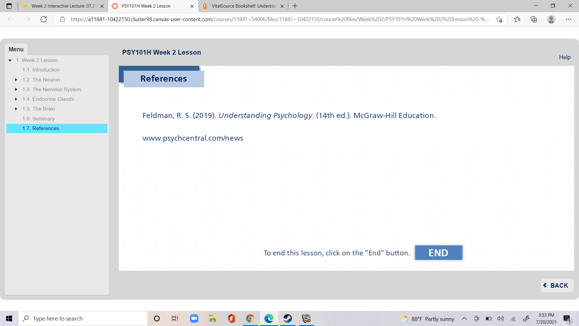Open the browser Favorites star list icon
The height and width of the screenshot is (326, 579).
click(517, 19)
